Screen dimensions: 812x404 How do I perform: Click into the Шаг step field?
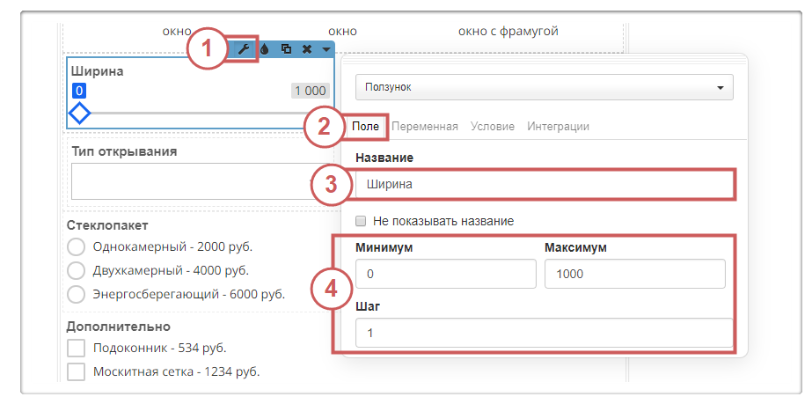(x=544, y=334)
